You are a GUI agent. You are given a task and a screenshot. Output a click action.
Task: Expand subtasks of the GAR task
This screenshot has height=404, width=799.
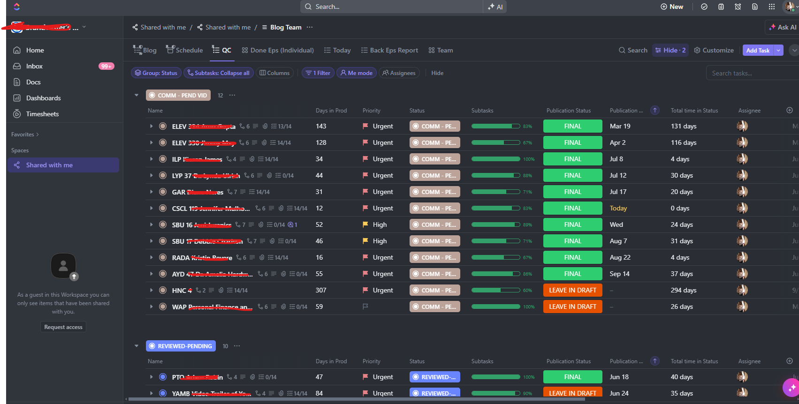pyautogui.click(x=151, y=192)
